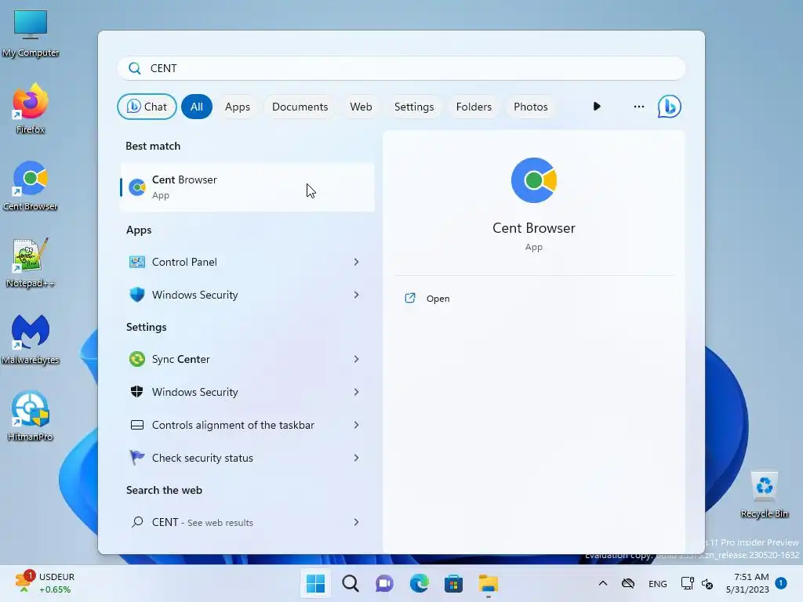
Task: Open the more options ellipsis menu
Action: click(x=638, y=107)
